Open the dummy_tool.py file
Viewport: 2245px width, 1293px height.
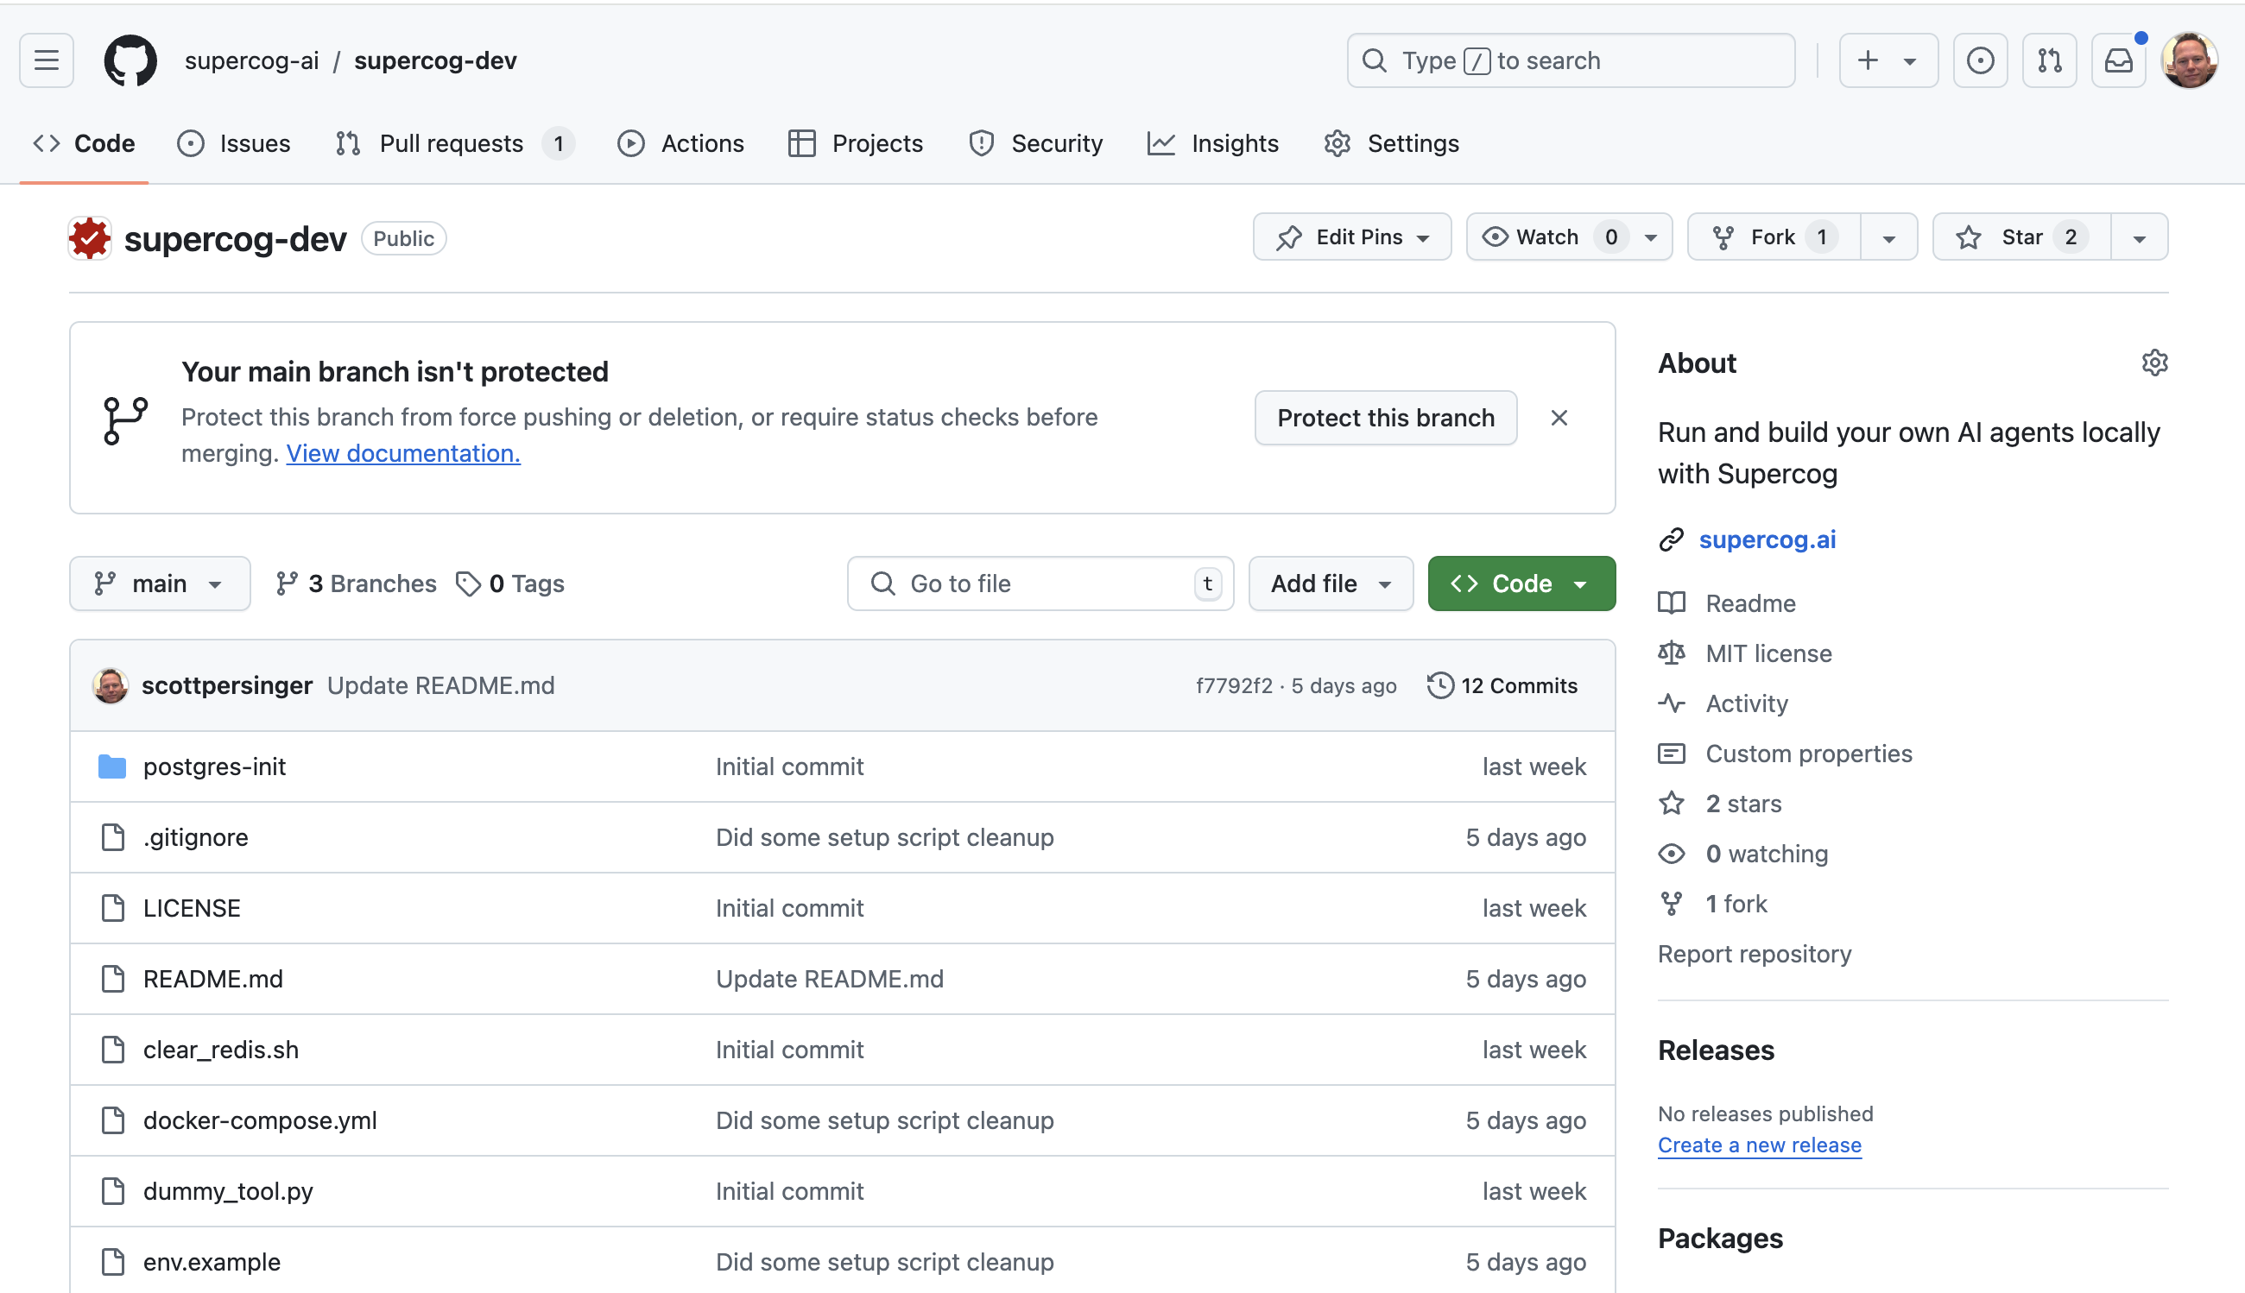[x=227, y=1191]
